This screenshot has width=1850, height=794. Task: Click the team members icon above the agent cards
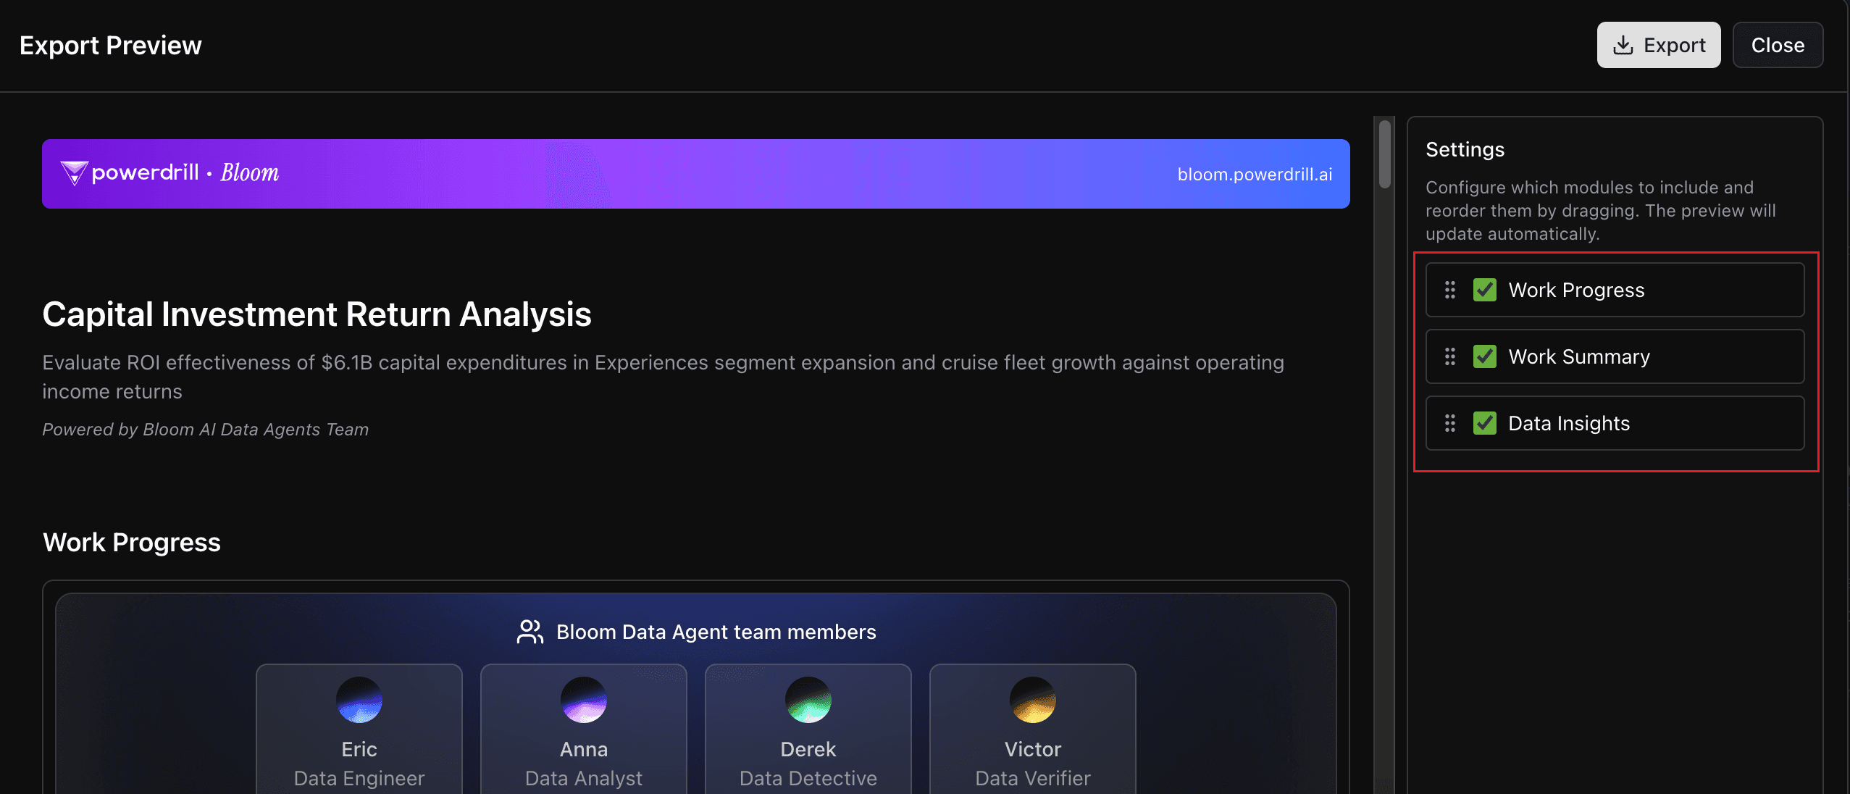click(x=530, y=631)
